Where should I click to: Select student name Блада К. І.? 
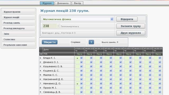[x=49, y=58]
